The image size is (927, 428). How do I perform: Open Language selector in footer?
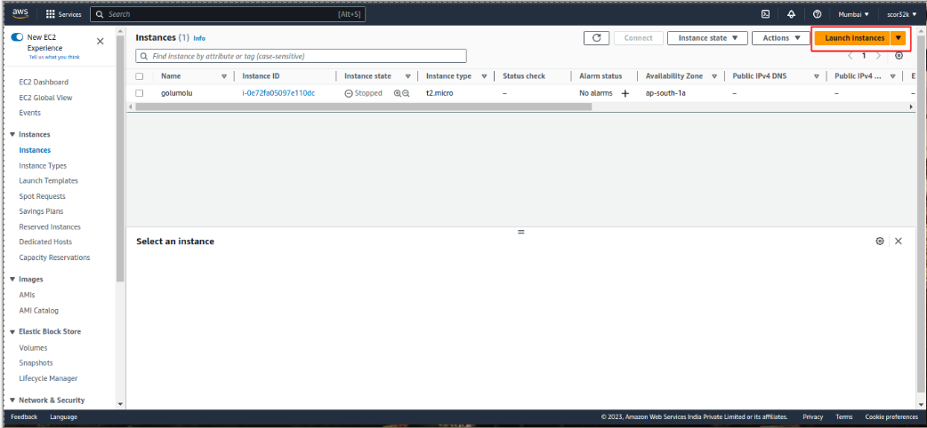coord(63,416)
